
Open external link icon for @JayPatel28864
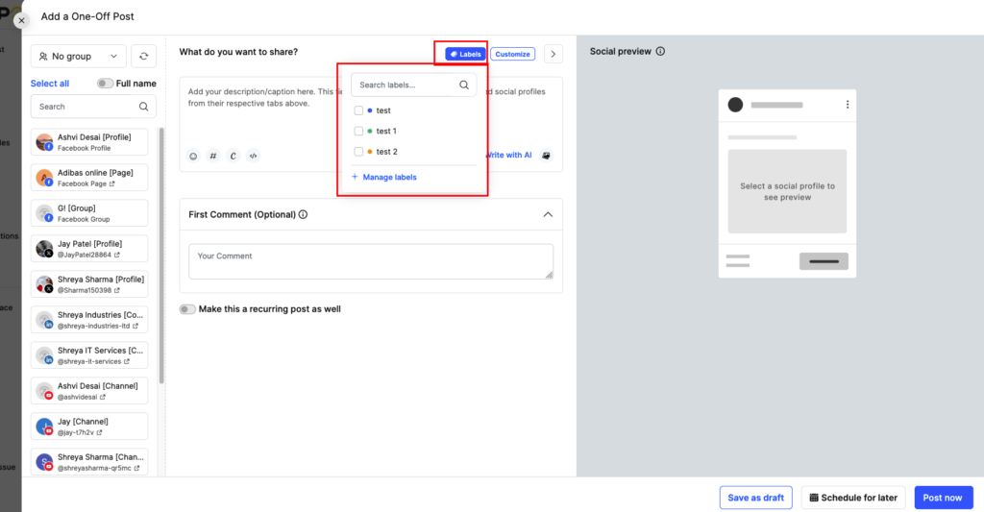(116, 255)
